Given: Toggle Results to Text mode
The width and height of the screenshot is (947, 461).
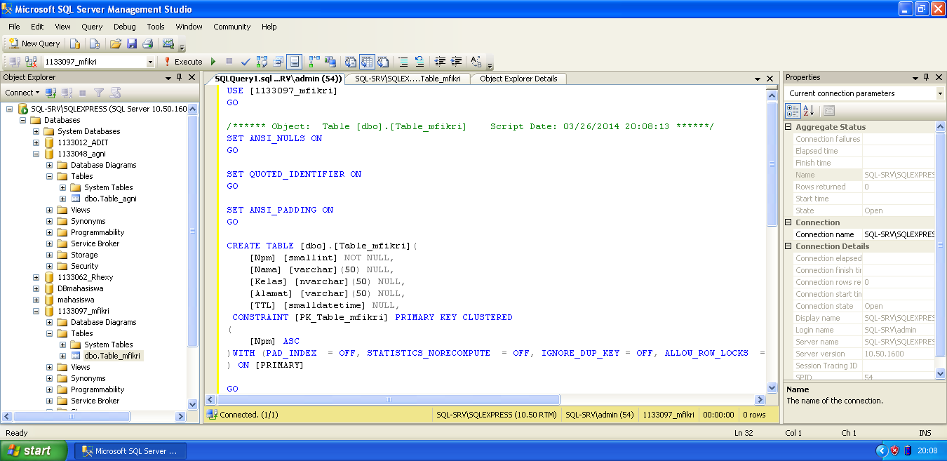Looking at the screenshot, I should point(351,62).
